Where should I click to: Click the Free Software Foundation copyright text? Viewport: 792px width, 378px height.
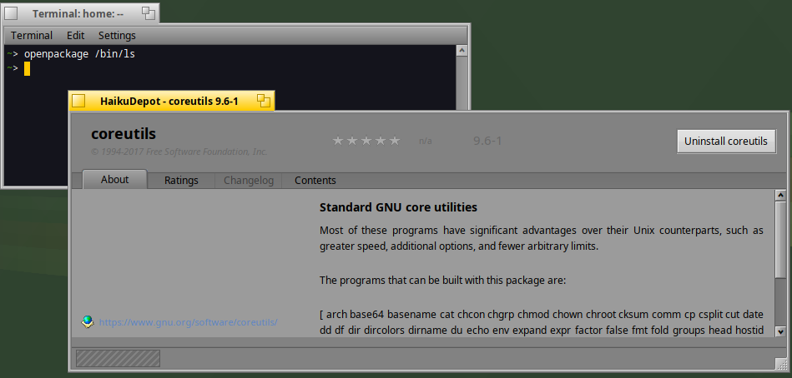pos(179,152)
